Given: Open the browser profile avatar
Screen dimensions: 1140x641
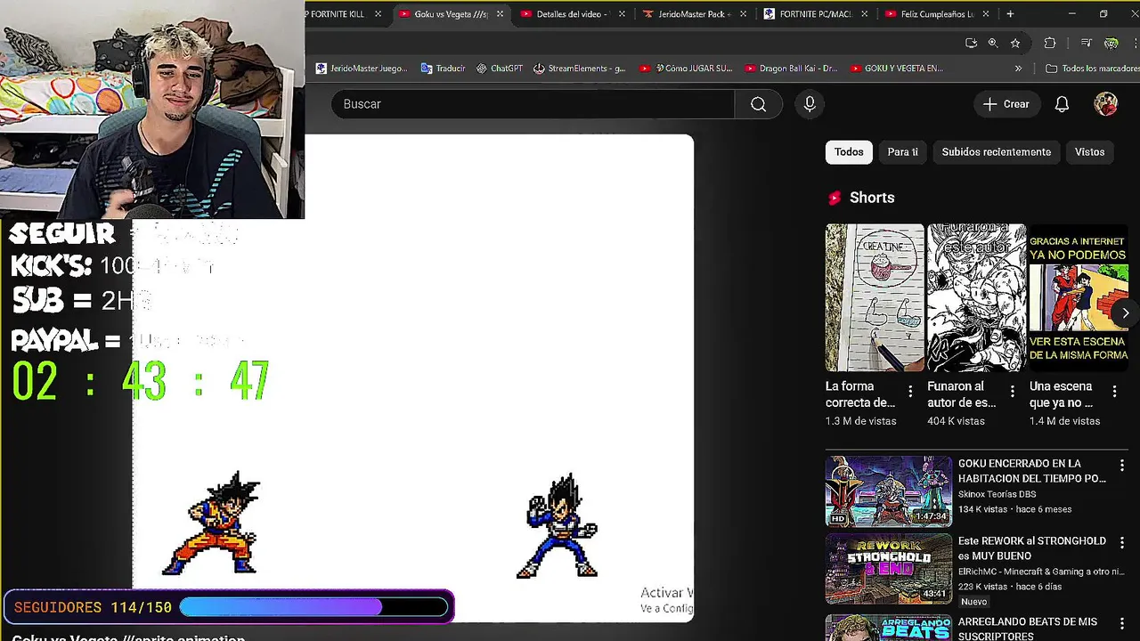Looking at the screenshot, I should (1111, 43).
